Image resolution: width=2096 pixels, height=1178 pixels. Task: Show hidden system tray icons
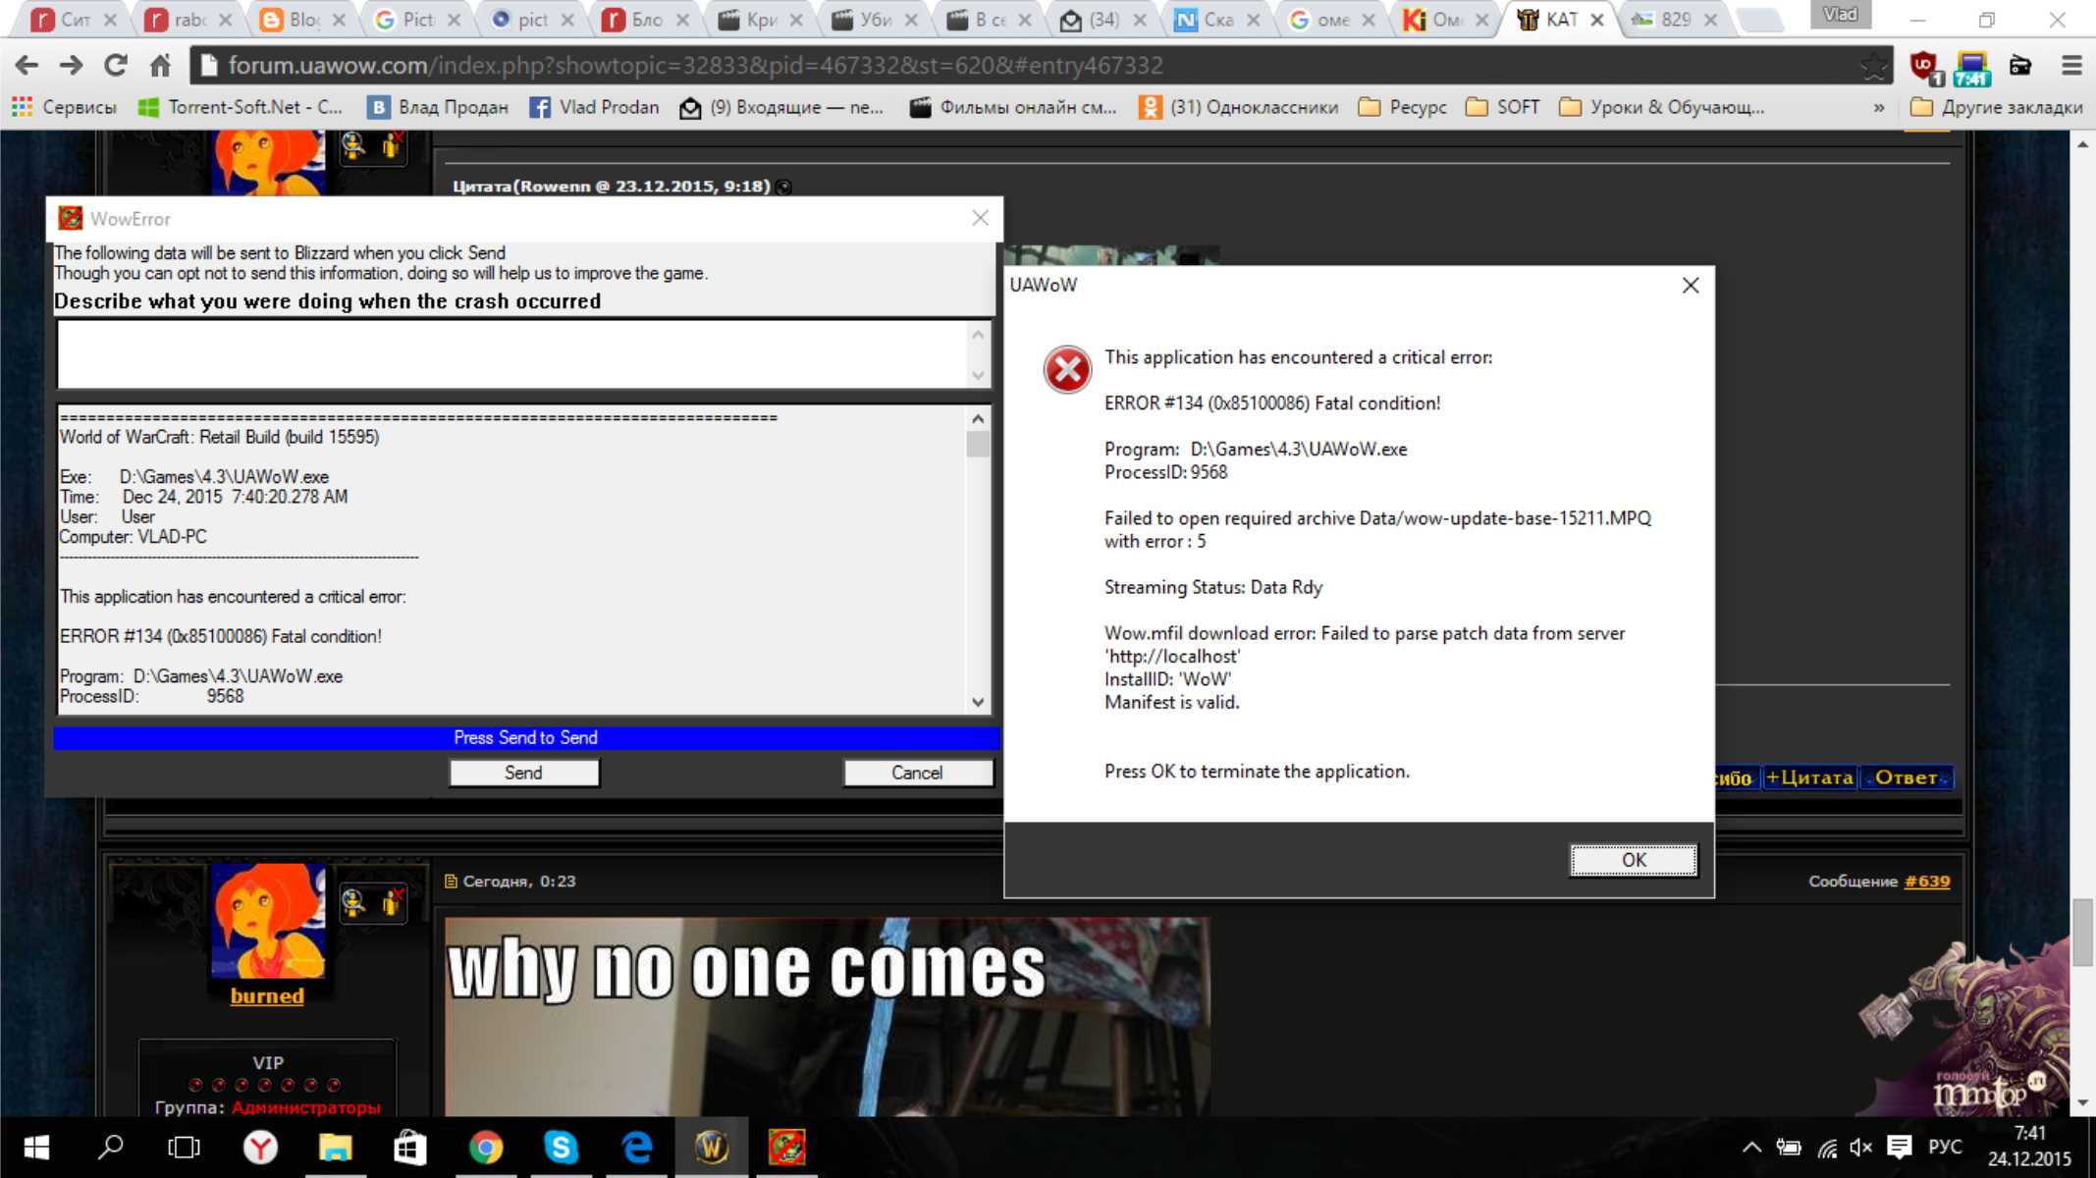pos(1751,1147)
